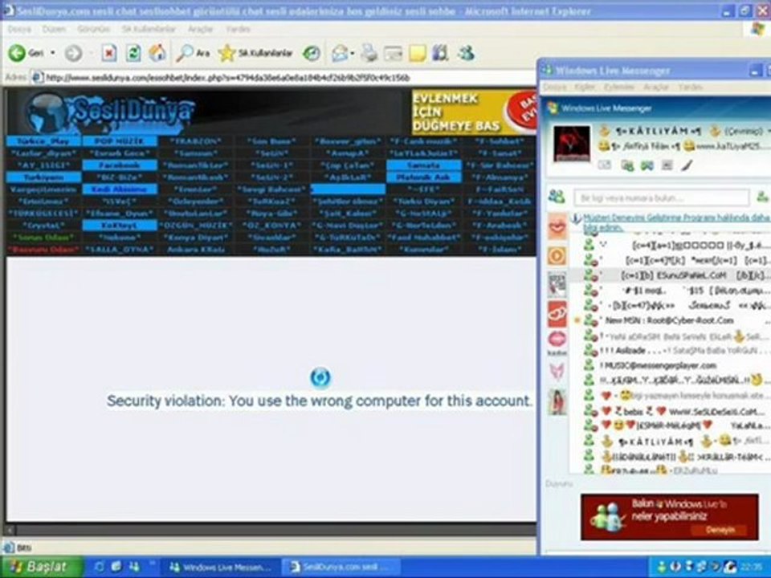Click the Messenger contacts group icon
Viewport: 771px width, 578px height.
(556, 197)
